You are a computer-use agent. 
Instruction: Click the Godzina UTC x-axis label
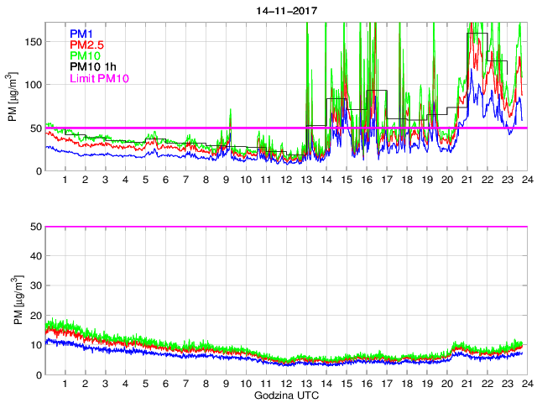point(284,395)
